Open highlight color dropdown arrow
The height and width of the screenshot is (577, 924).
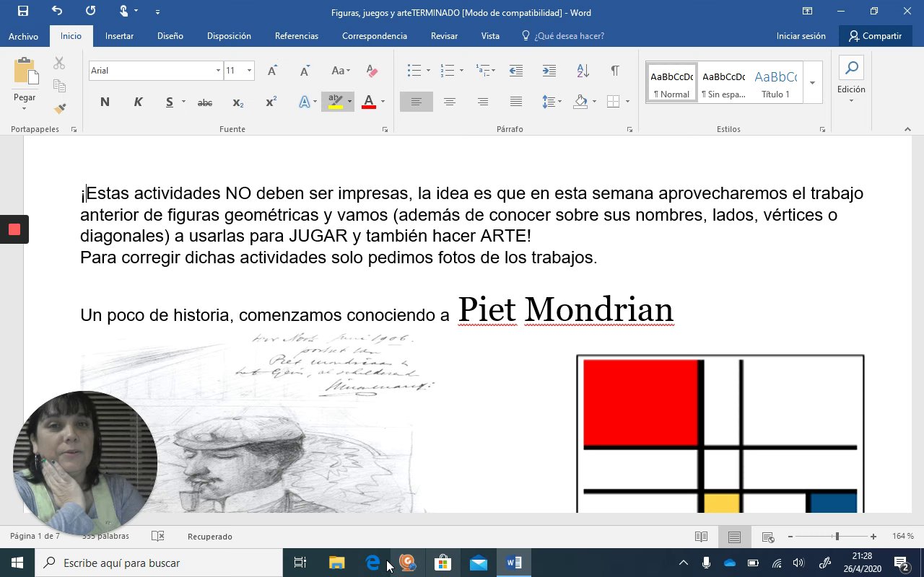[350, 102]
